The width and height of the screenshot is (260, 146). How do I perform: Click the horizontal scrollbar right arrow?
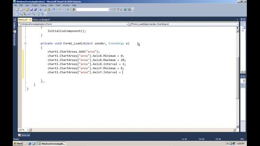pyautogui.click(x=234, y=130)
